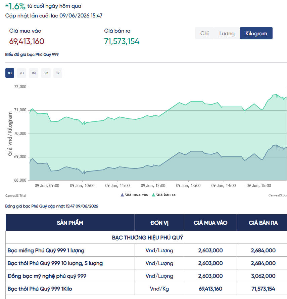
Task: Click the green up-arrow next to 1.6%
Action: [x=7, y=5]
